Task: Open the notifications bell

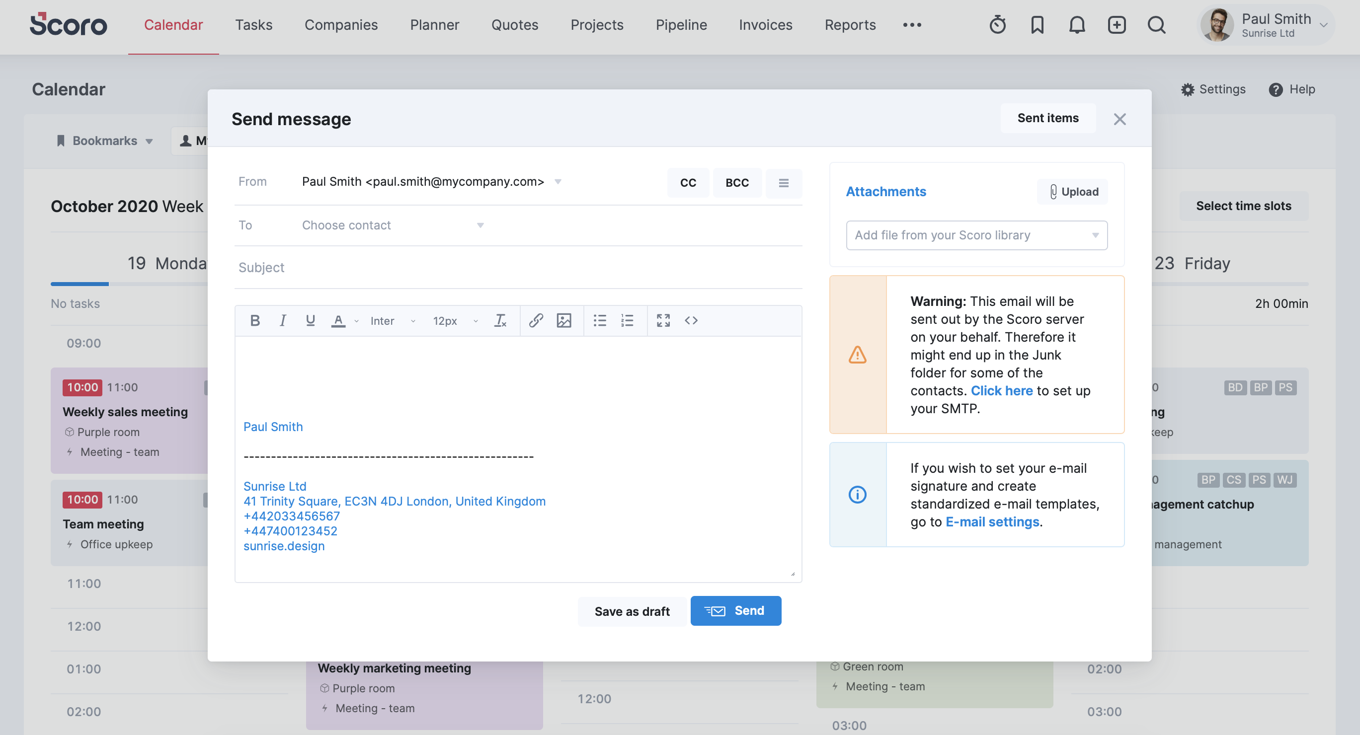Action: [1076, 25]
